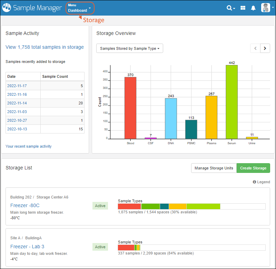Open Samples Stored by Sample Type dropdown
Image resolution: width=276 pixels, height=269 pixels.
(x=129, y=48)
